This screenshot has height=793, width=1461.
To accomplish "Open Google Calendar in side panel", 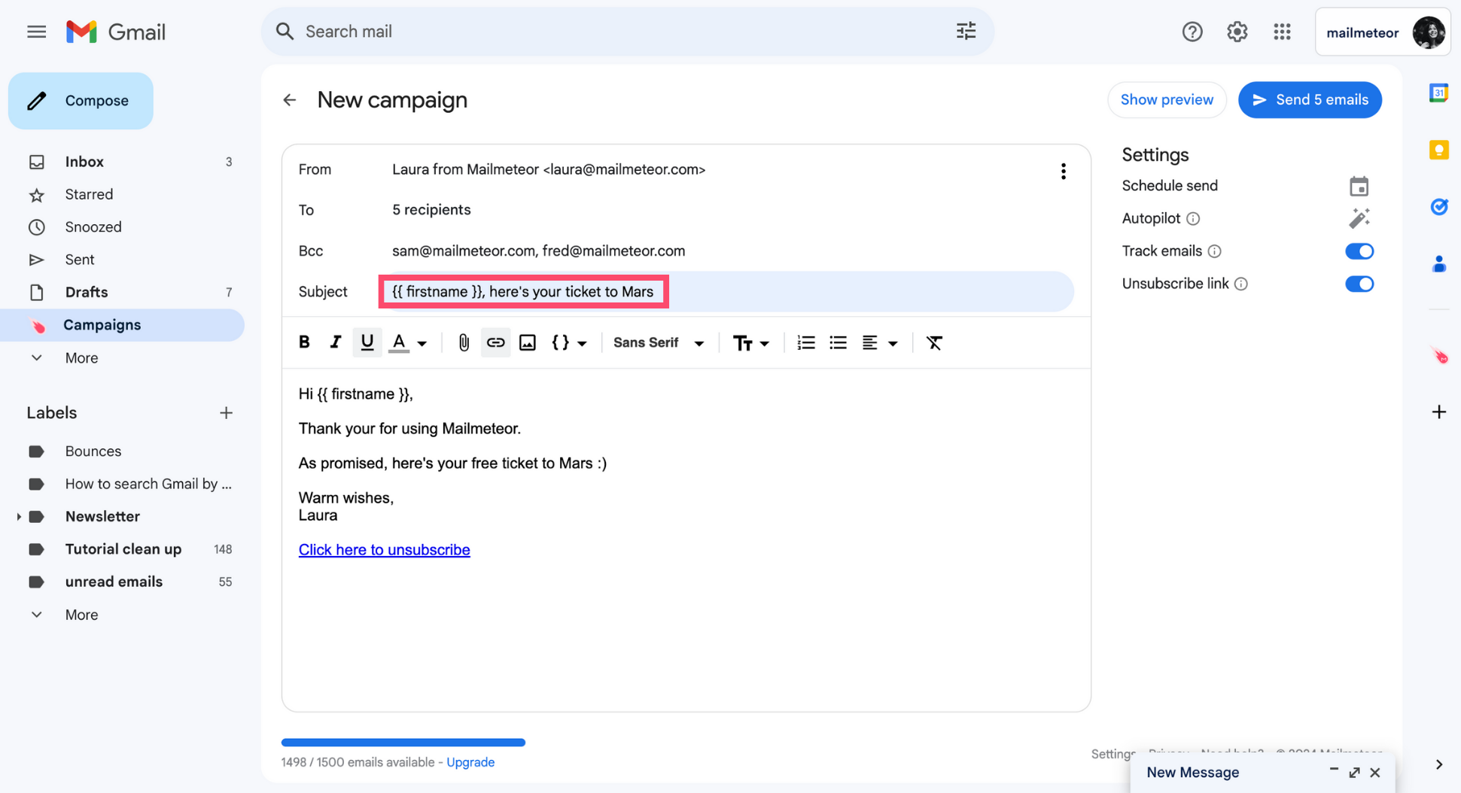I will point(1438,93).
